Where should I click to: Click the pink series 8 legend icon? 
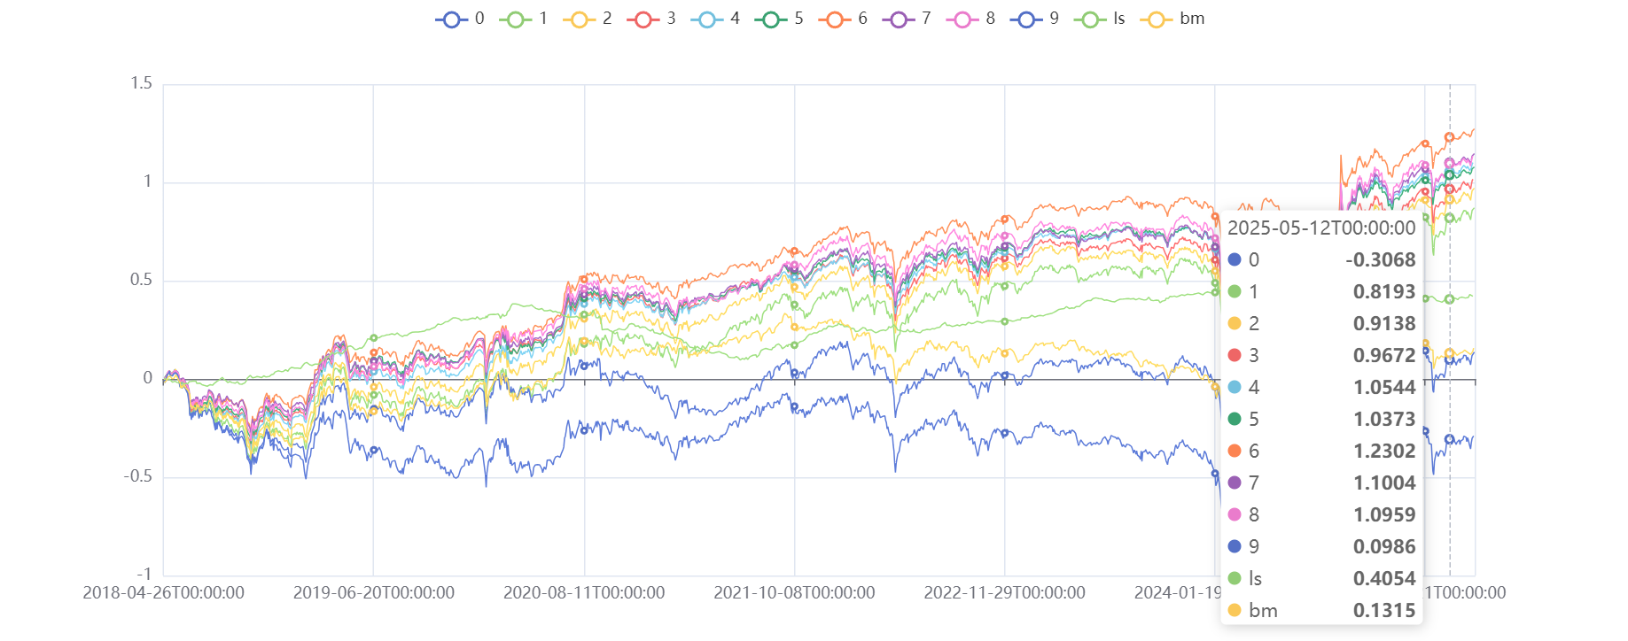tap(962, 19)
